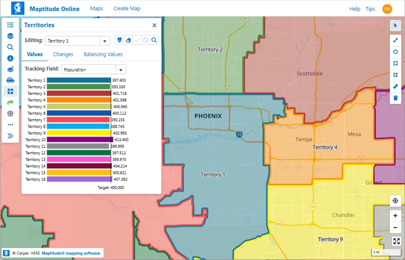Open the Help link
This screenshot has height=260, width=405.
355,9
